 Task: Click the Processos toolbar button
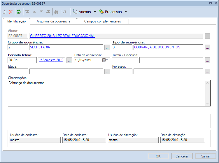click(x=111, y=12)
